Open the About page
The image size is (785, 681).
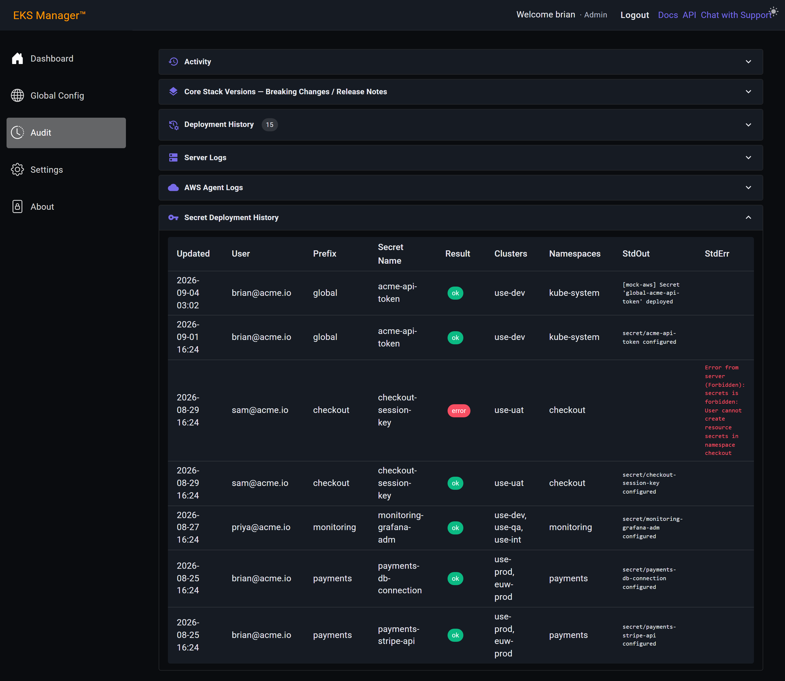[x=66, y=207]
